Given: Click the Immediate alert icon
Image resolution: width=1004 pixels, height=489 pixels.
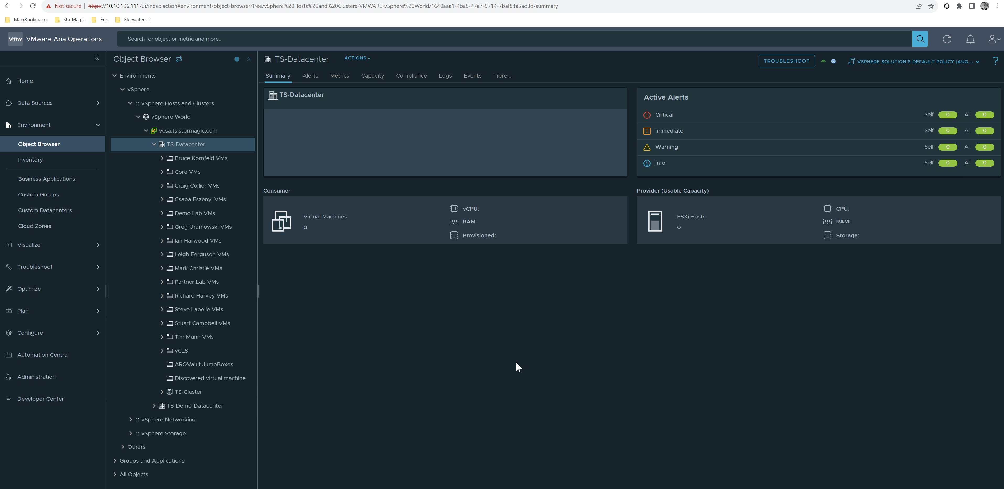Looking at the screenshot, I should click(x=647, y=131).
